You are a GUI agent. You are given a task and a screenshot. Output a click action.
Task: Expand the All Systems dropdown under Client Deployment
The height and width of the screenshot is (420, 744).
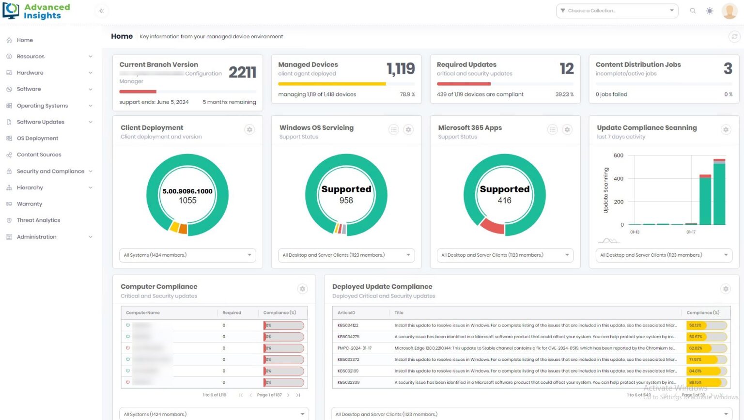187,255
